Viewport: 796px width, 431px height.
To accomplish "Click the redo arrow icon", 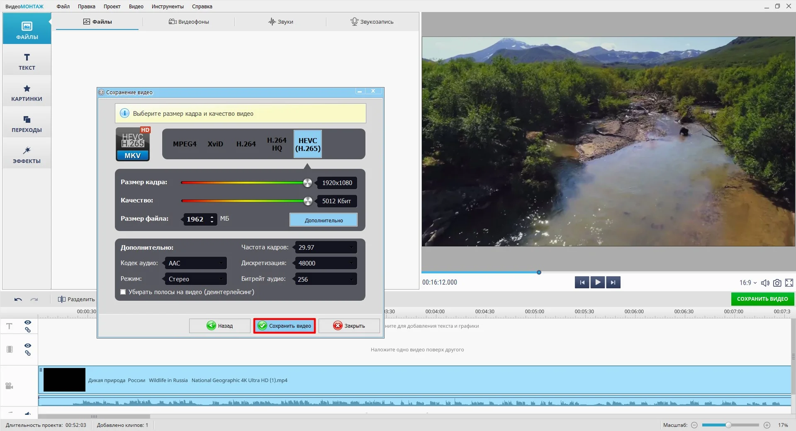I will (x=34, y=299).
